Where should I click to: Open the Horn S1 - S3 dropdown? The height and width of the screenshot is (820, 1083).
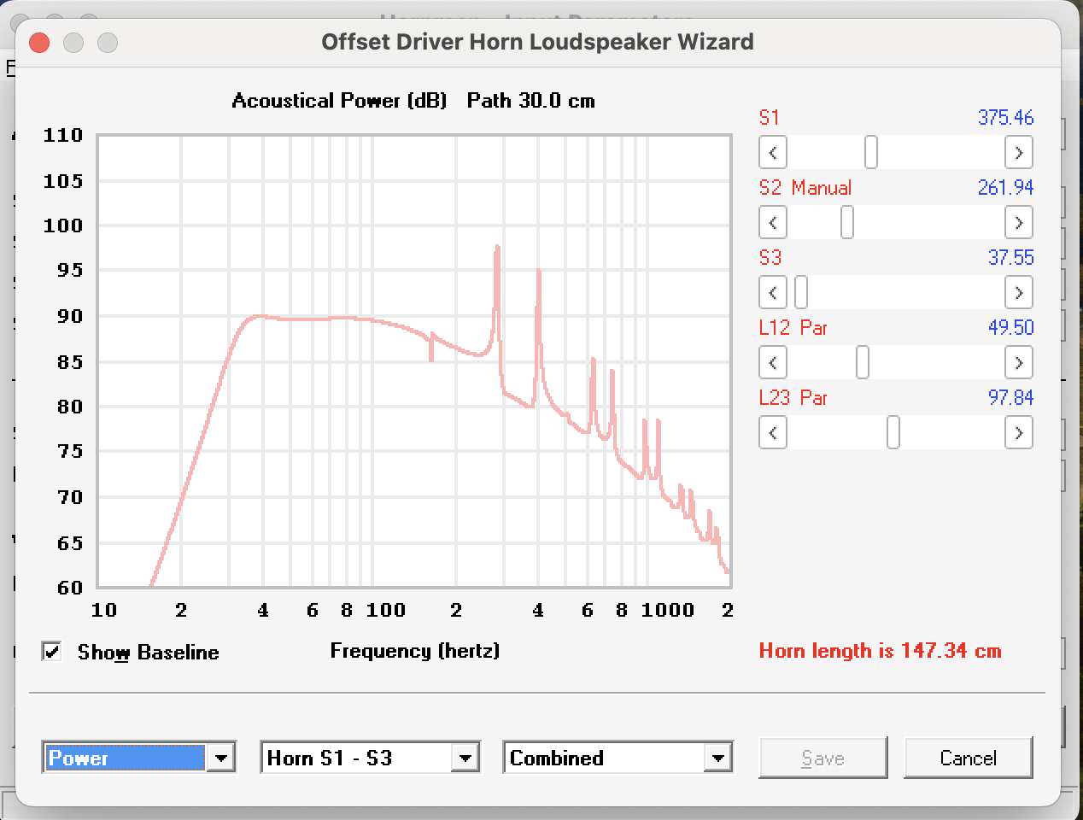click(465, 758)
